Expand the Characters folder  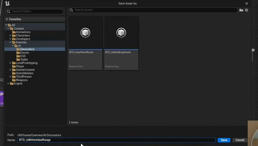(11, 35)
